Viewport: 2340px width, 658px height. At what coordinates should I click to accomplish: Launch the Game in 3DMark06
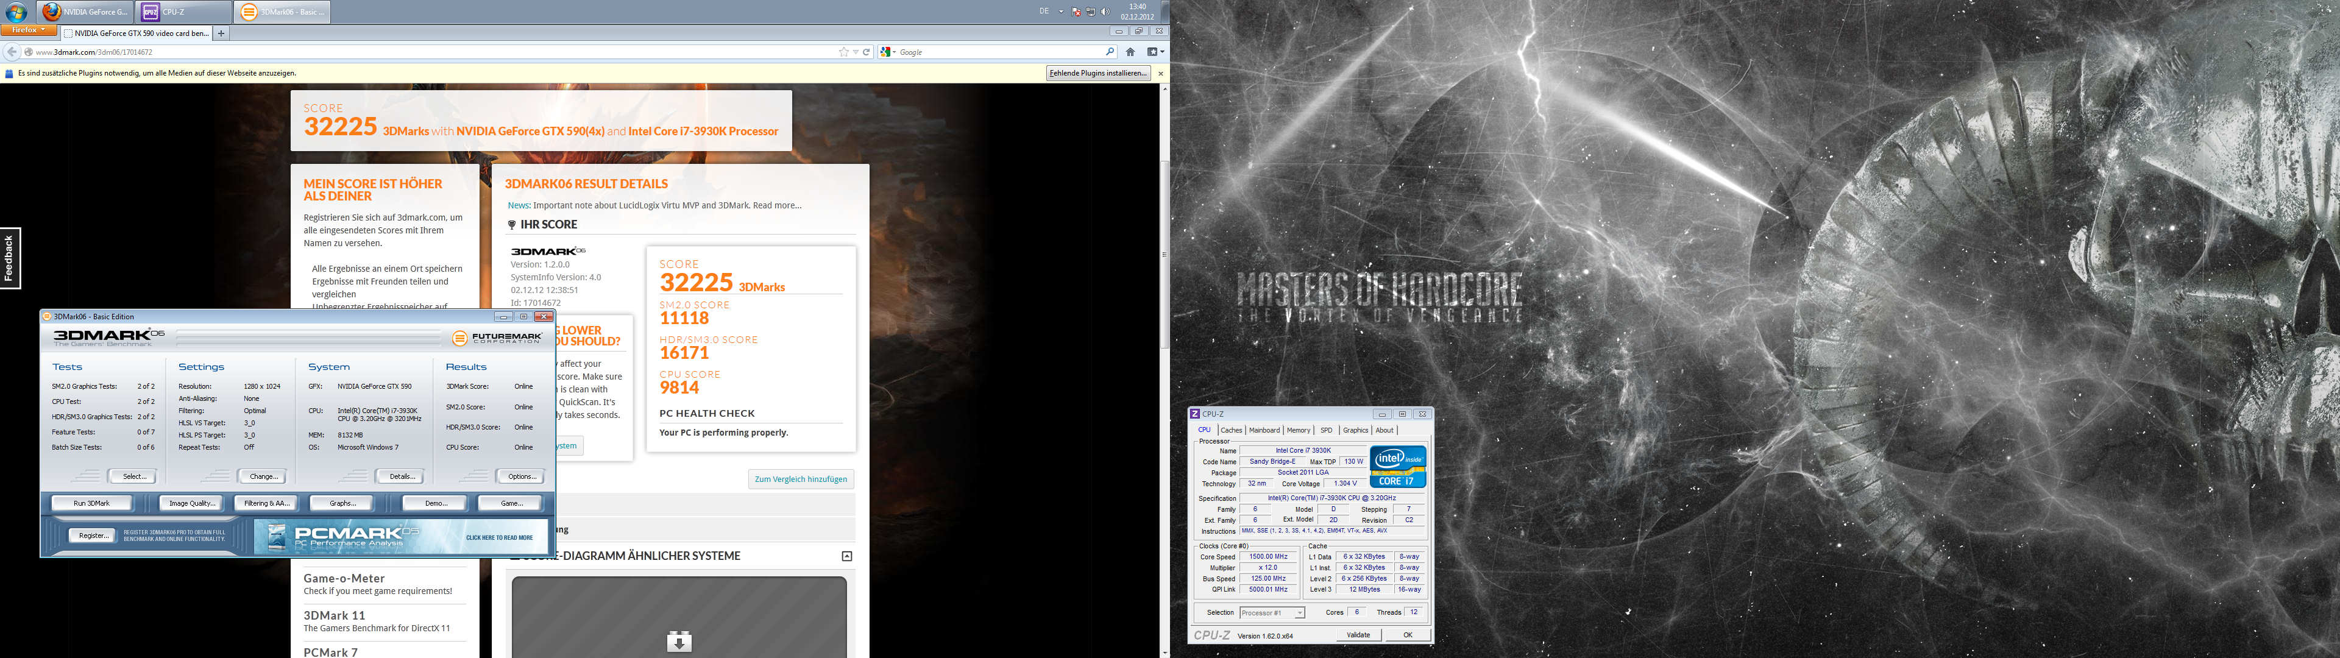511,503
